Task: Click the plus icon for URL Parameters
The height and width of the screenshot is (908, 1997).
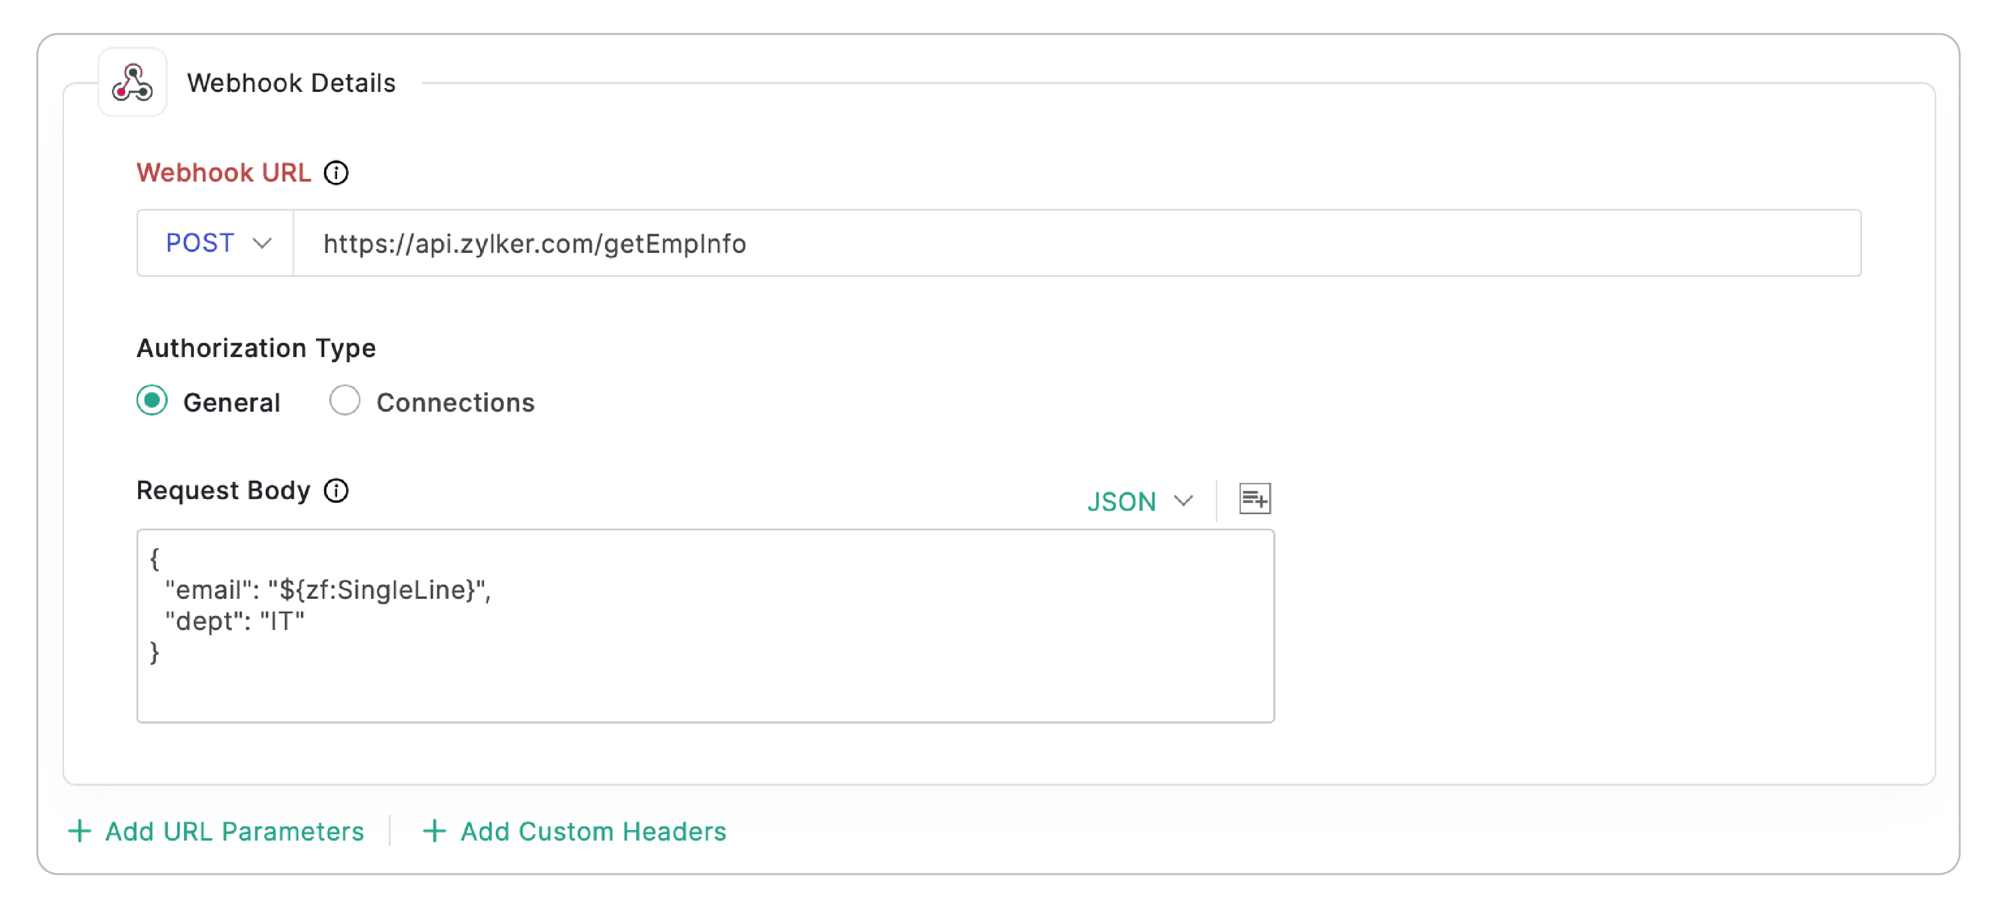Action: click(x=80, y=831)
